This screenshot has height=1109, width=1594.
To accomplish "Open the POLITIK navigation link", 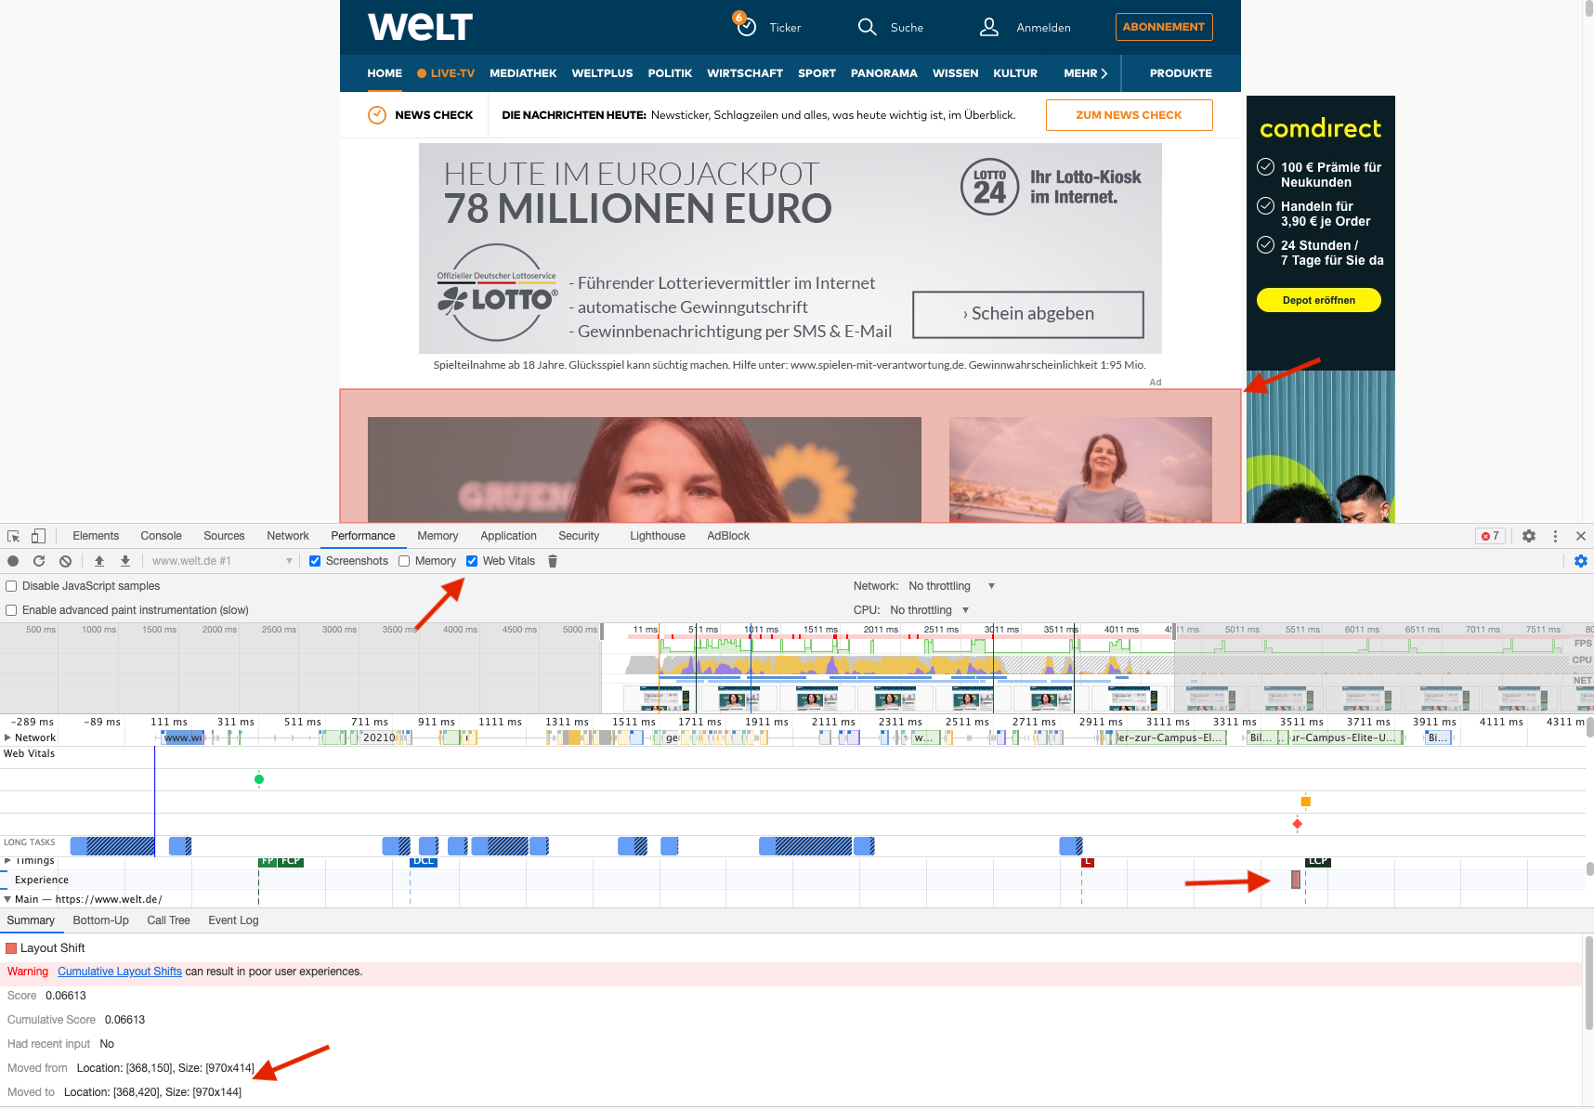I will tap(670, 73).
